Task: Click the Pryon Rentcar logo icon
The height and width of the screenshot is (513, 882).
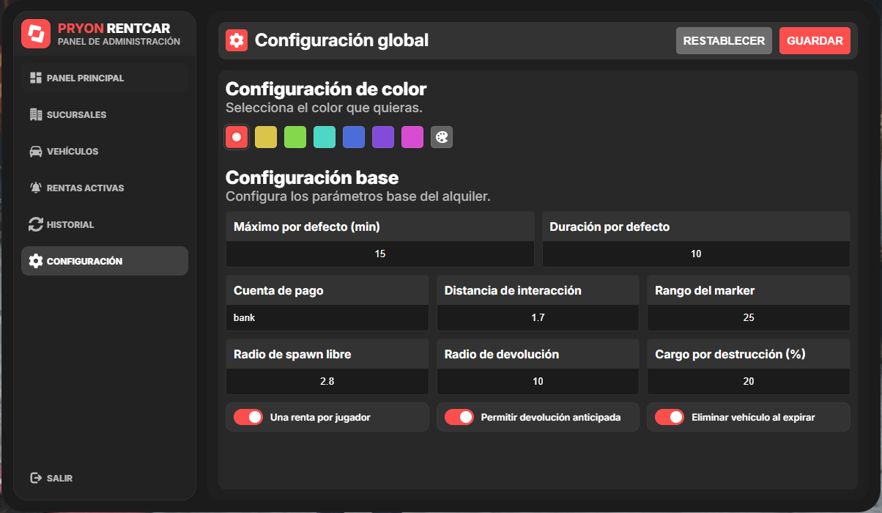Action: [x=36, y=34]
